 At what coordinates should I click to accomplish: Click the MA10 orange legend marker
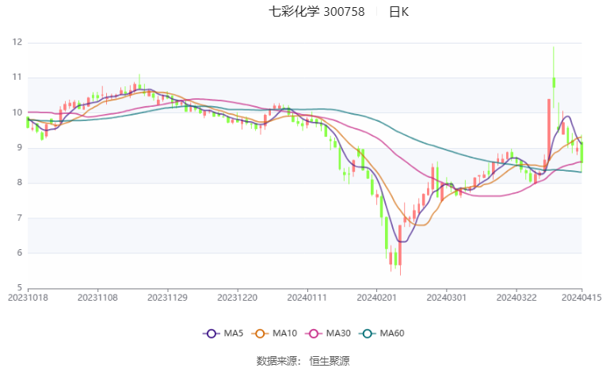(x=260, y=334)
